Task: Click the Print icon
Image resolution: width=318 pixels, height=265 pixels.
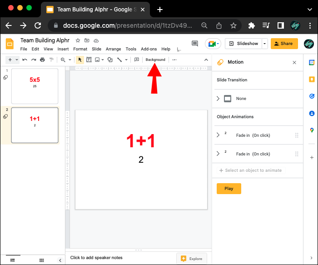Action: pyautogui.click(x=42, y=60)
